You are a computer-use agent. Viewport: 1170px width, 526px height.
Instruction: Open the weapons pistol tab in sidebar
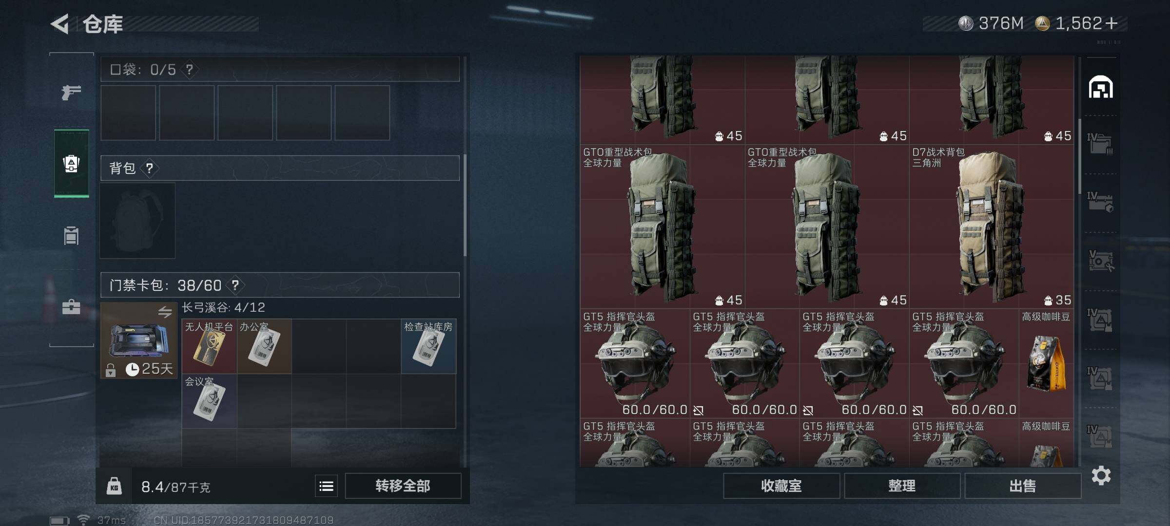[x=71, y=92]
